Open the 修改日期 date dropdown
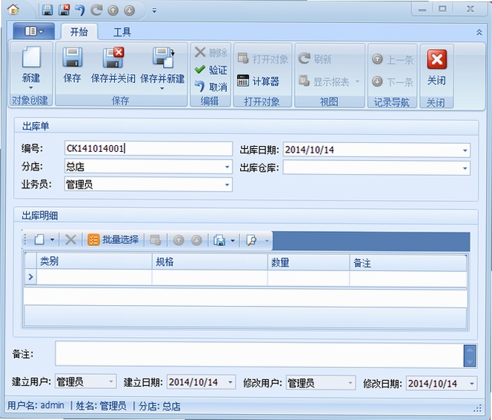Viewport: 492px width, 420px height. pos(471,384)
